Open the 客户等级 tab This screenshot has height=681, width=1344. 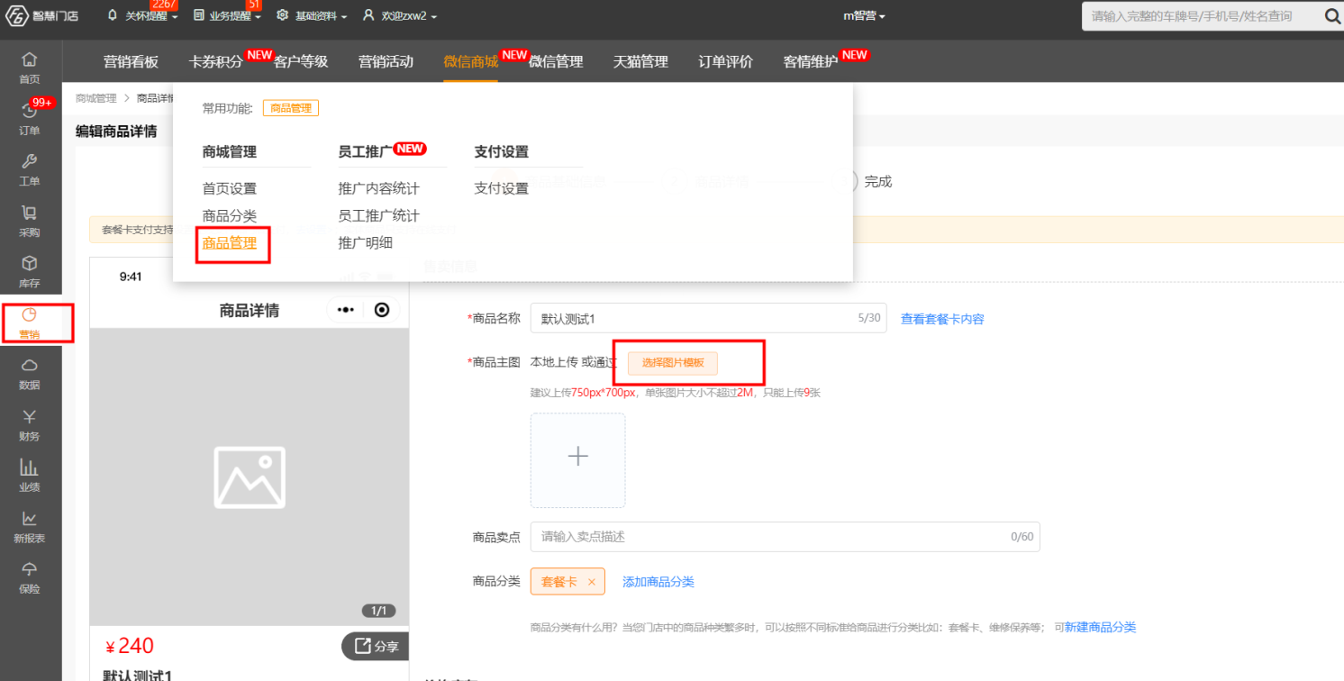point(301,61)
